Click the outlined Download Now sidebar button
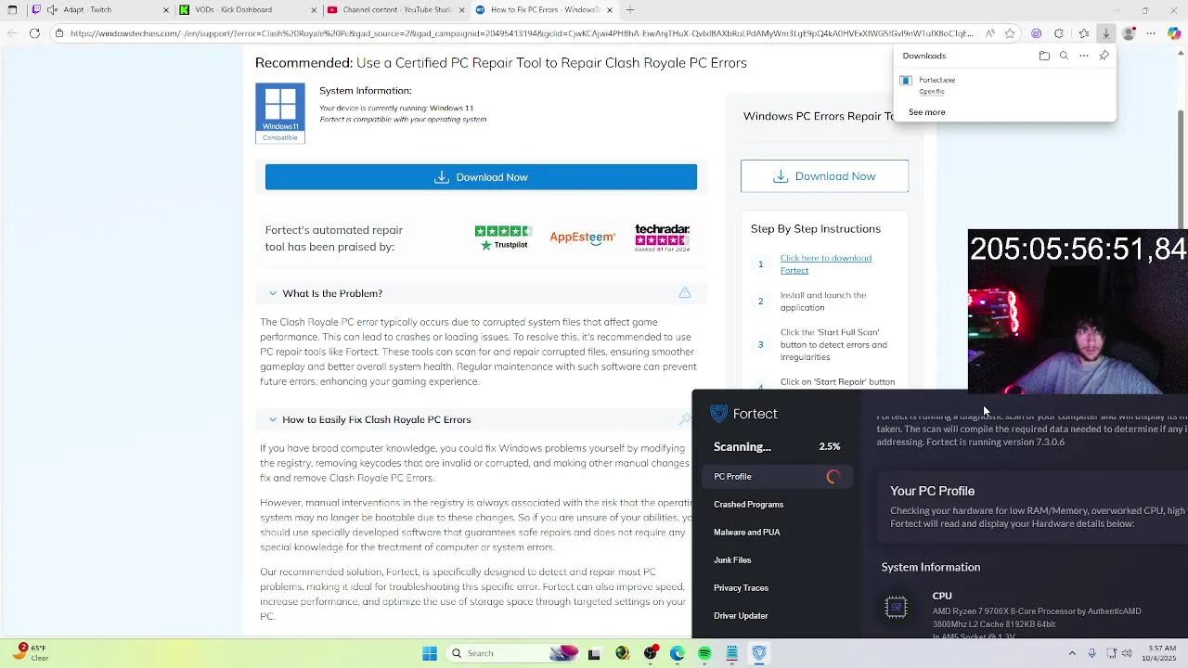 click(x=824, y=176)
